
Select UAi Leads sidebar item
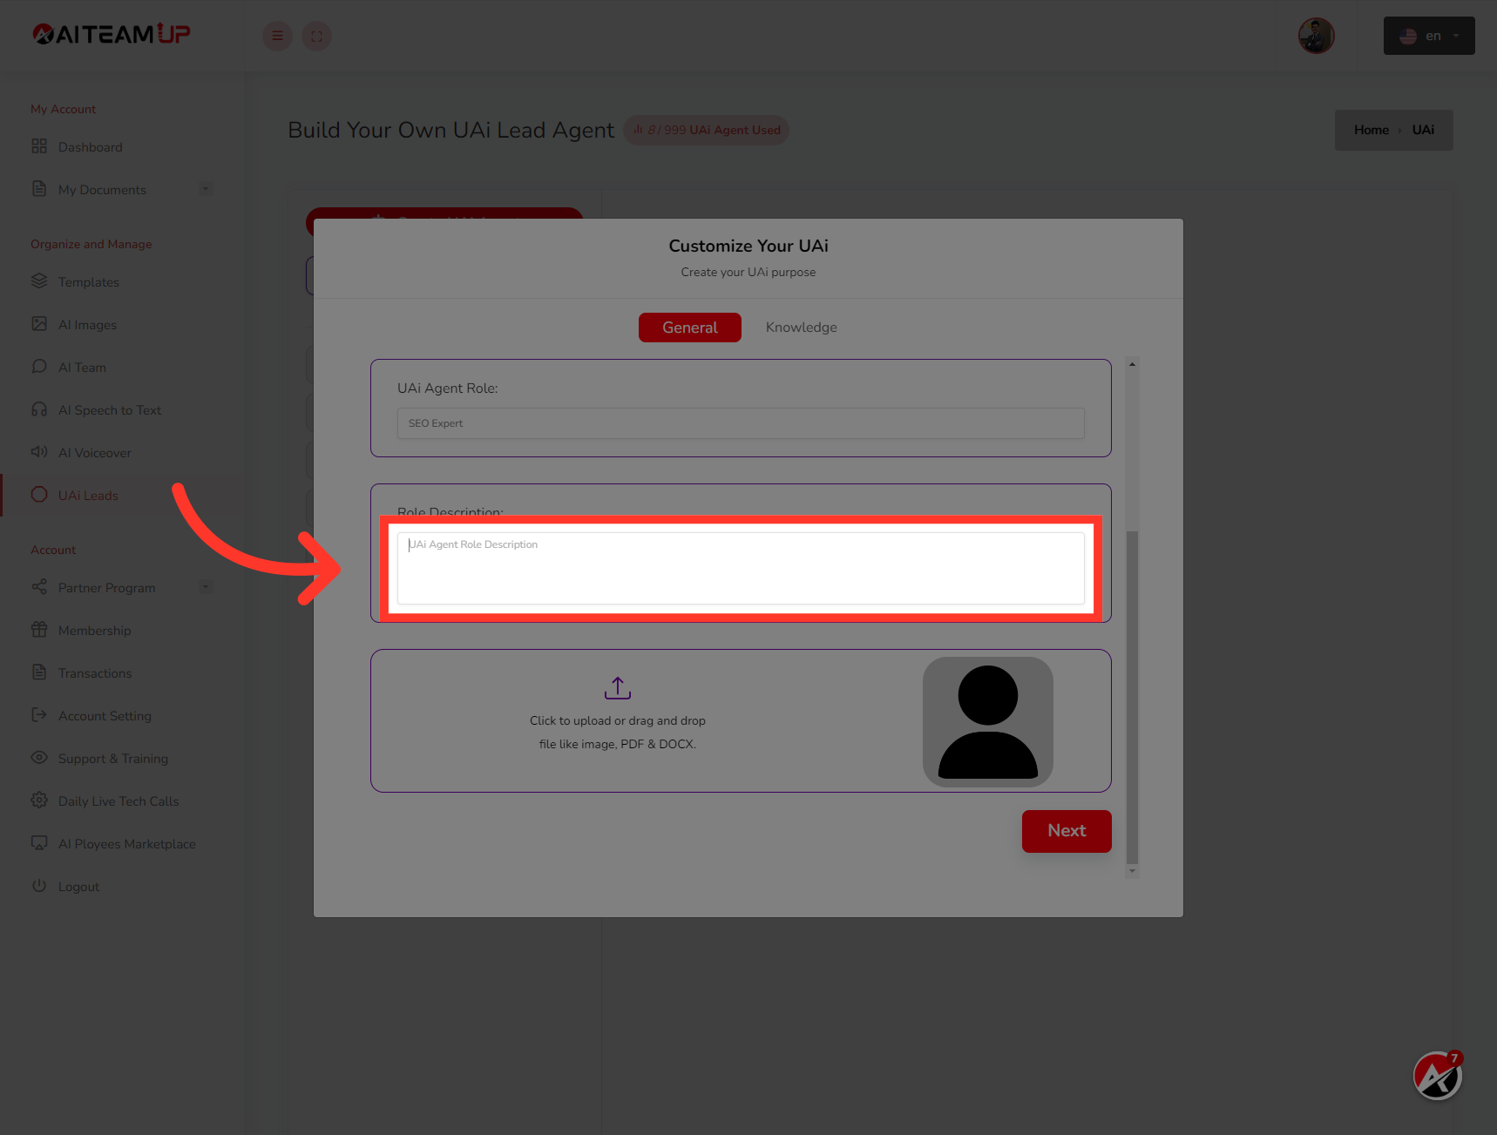[88, 496]
